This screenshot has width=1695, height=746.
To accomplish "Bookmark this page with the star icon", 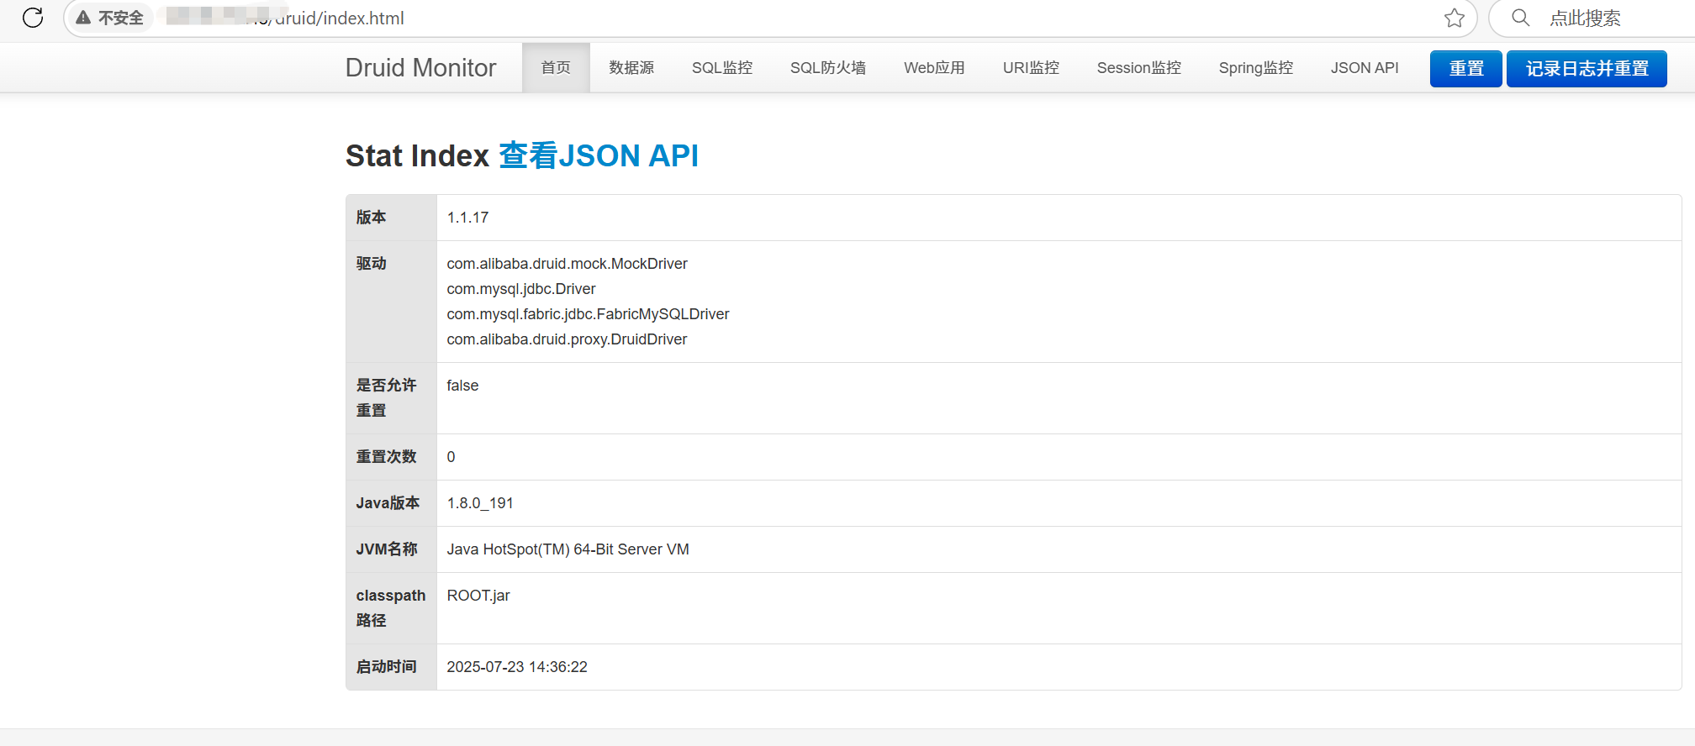I will (x=1455, y=18).
